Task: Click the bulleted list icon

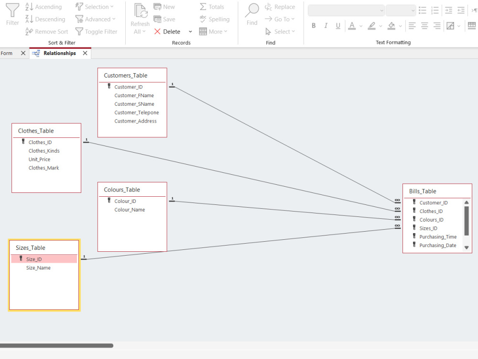Action: click(x=423, y=11)
